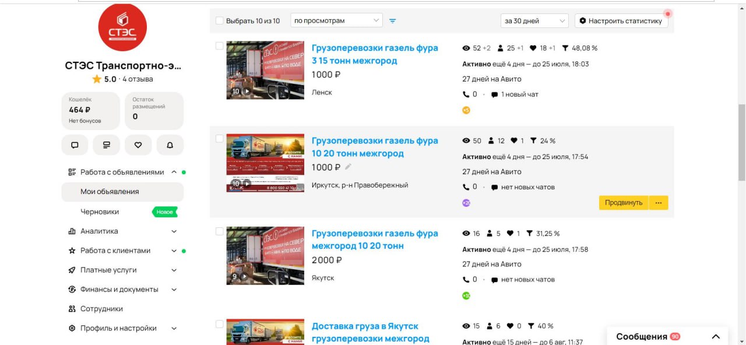Click the views eye icon showing 52 views
This screenshot has width=746, height=345.
tap(466, 48)
